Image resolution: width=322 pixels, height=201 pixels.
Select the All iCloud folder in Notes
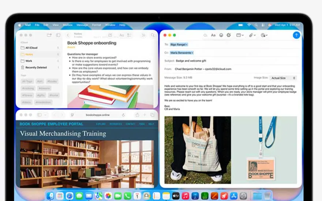40,48
